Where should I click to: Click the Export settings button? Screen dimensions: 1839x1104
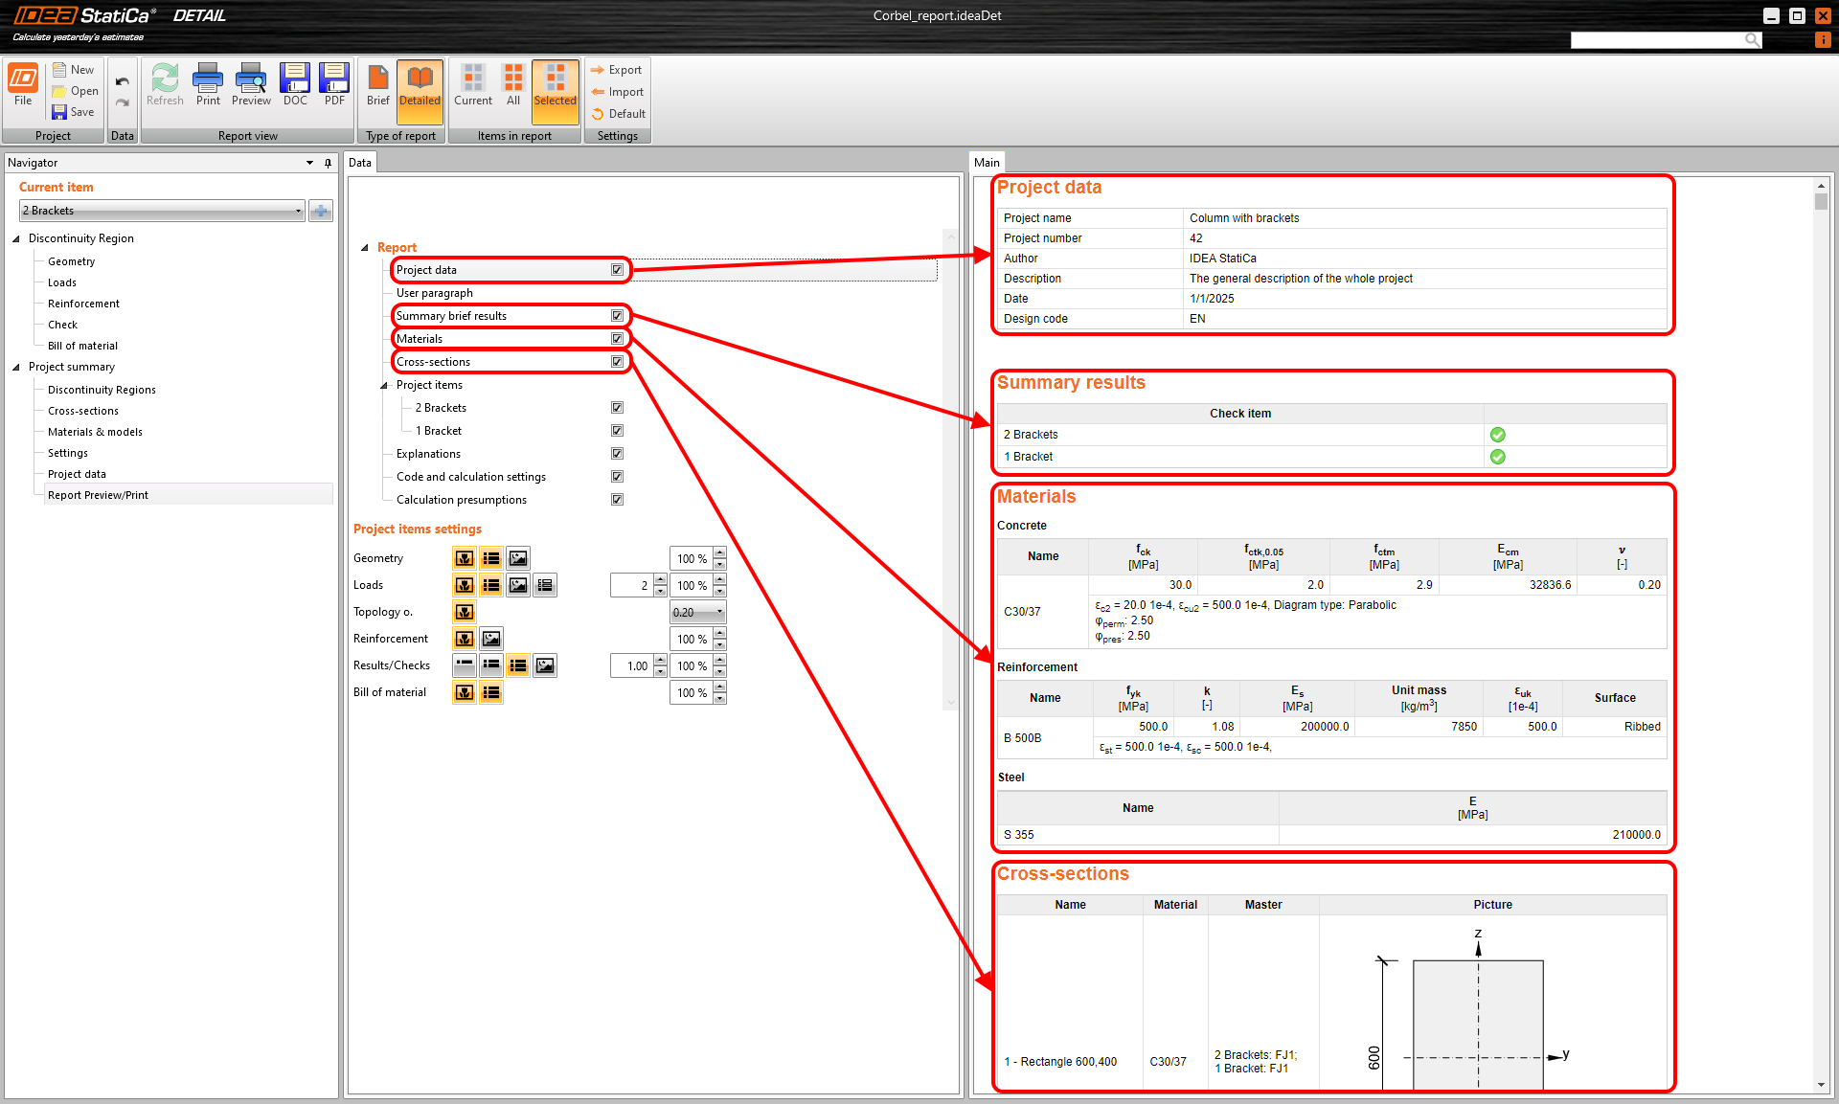[616, 70]
